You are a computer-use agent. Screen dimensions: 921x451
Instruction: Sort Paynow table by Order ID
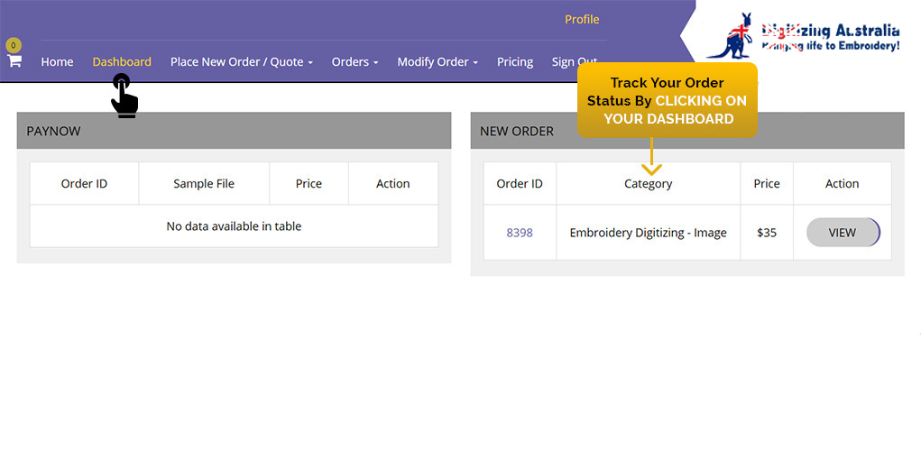coord(84,184)
